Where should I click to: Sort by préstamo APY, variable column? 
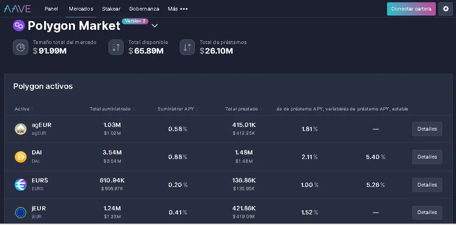pyautogui.click(x=309, y=109)
